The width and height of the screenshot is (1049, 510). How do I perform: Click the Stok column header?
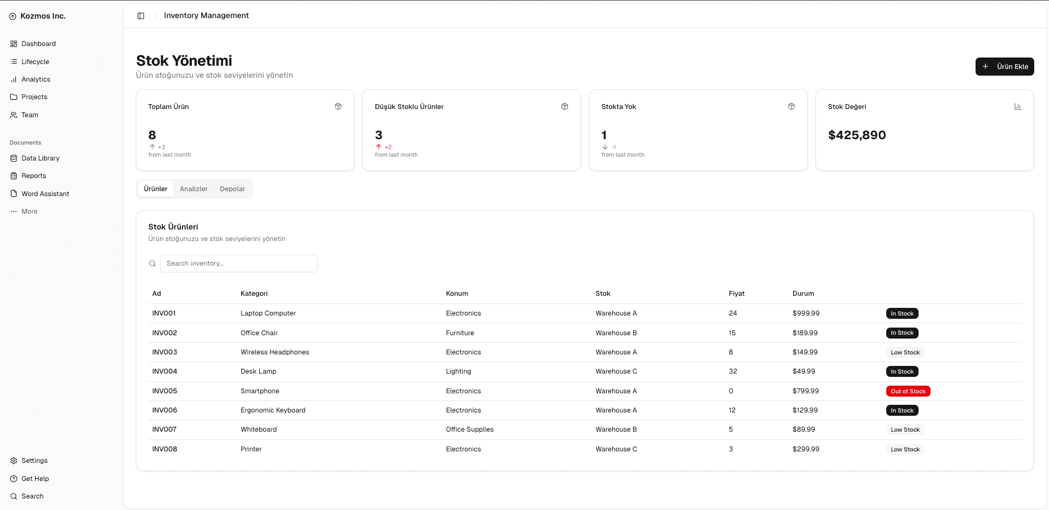pyautogui.click(x=603, y=294)
